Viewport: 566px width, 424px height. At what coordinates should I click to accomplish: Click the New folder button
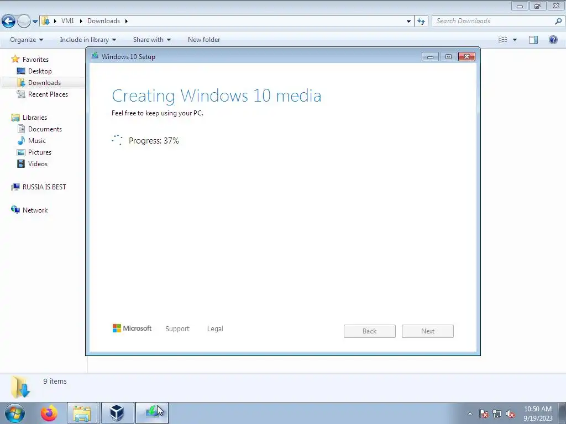204,40
